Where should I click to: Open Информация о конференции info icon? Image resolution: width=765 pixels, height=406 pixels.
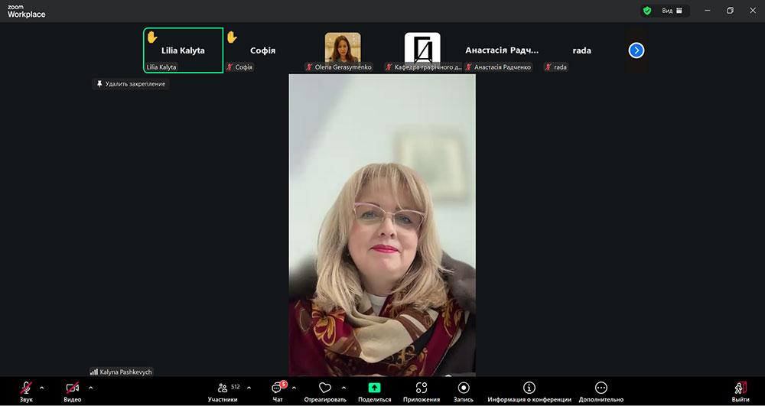(x=529, y=388)
